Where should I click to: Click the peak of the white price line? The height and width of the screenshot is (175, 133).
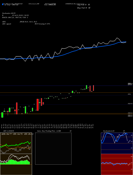pos(117,38)
